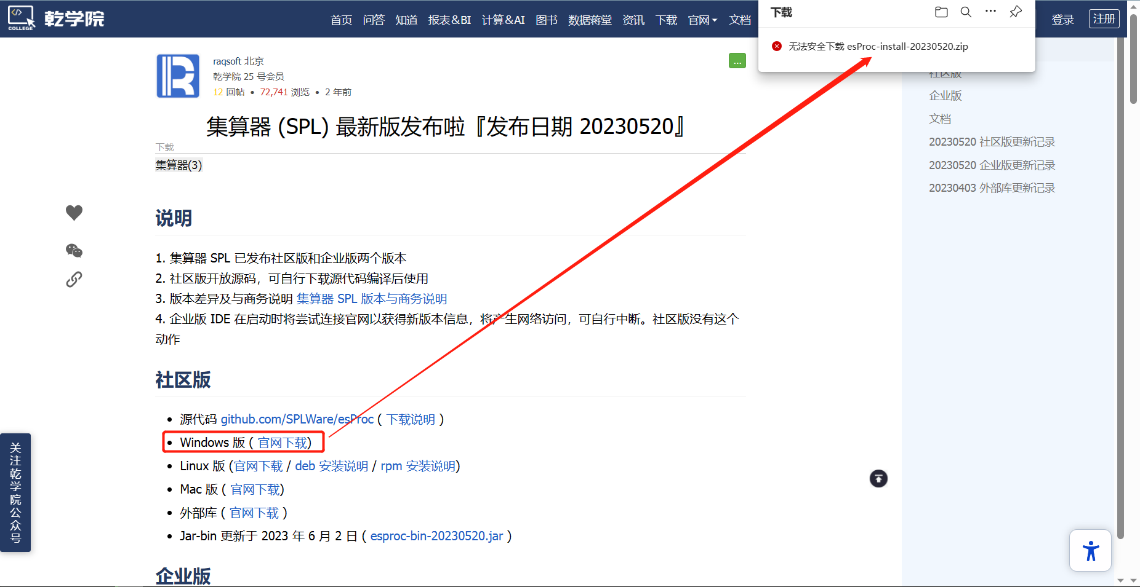The image size is (1140, 587).
Task: Like the post with heart icon
Action: pyautogui.click(x=74, y=213)
